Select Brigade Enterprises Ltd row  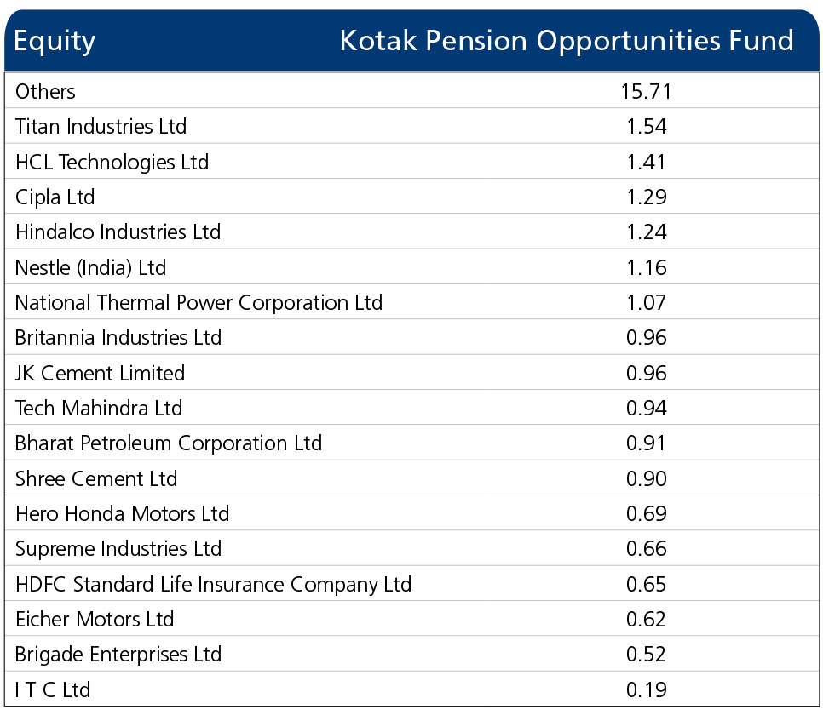(411, 654)
